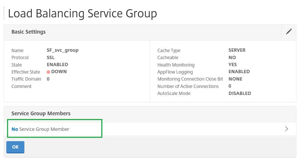Click the Monitoring Connection Close Bit label
The height and width of the screenshot is (160, 299).
coord(190,79)
